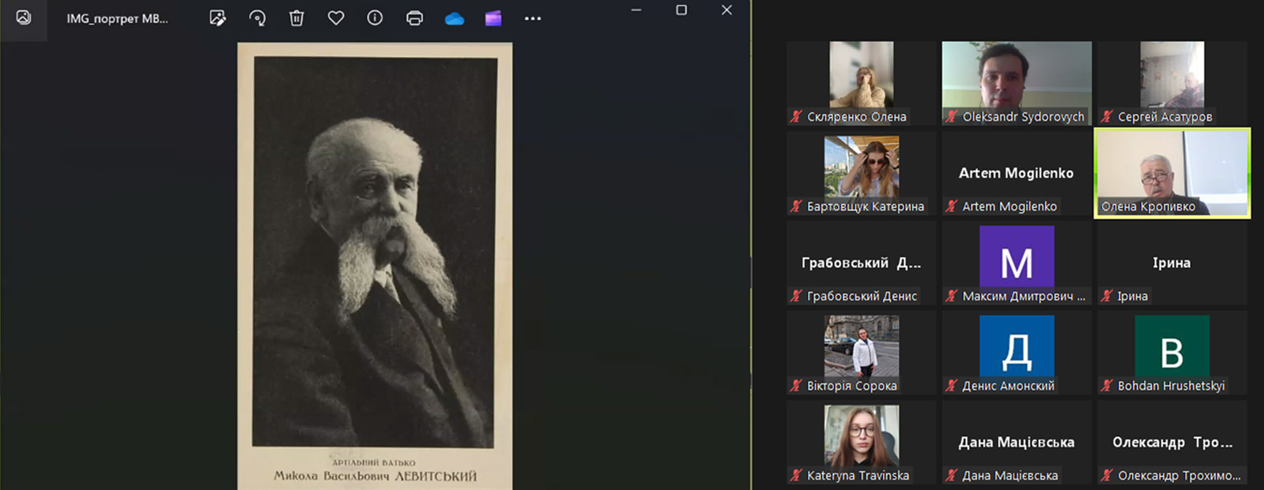
Task: Click the muted mic icon for Сергей Асатуров
Action: (1107, 117)
